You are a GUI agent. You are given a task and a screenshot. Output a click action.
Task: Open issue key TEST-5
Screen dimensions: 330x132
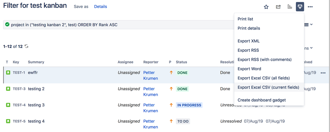19,121
